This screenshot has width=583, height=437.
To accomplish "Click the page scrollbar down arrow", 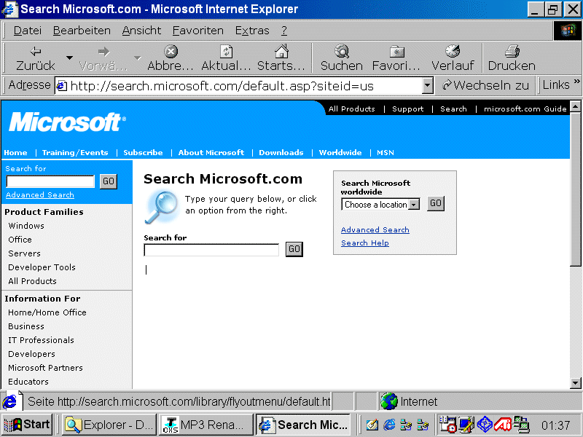I will tap(575, 382).
